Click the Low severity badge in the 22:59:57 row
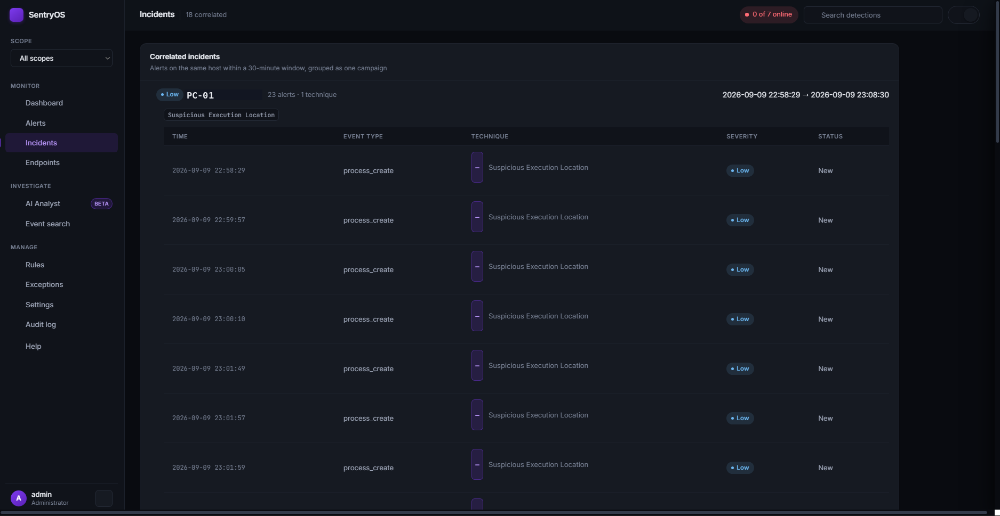This screenshot has height=516, width=1000. (740, 220)
